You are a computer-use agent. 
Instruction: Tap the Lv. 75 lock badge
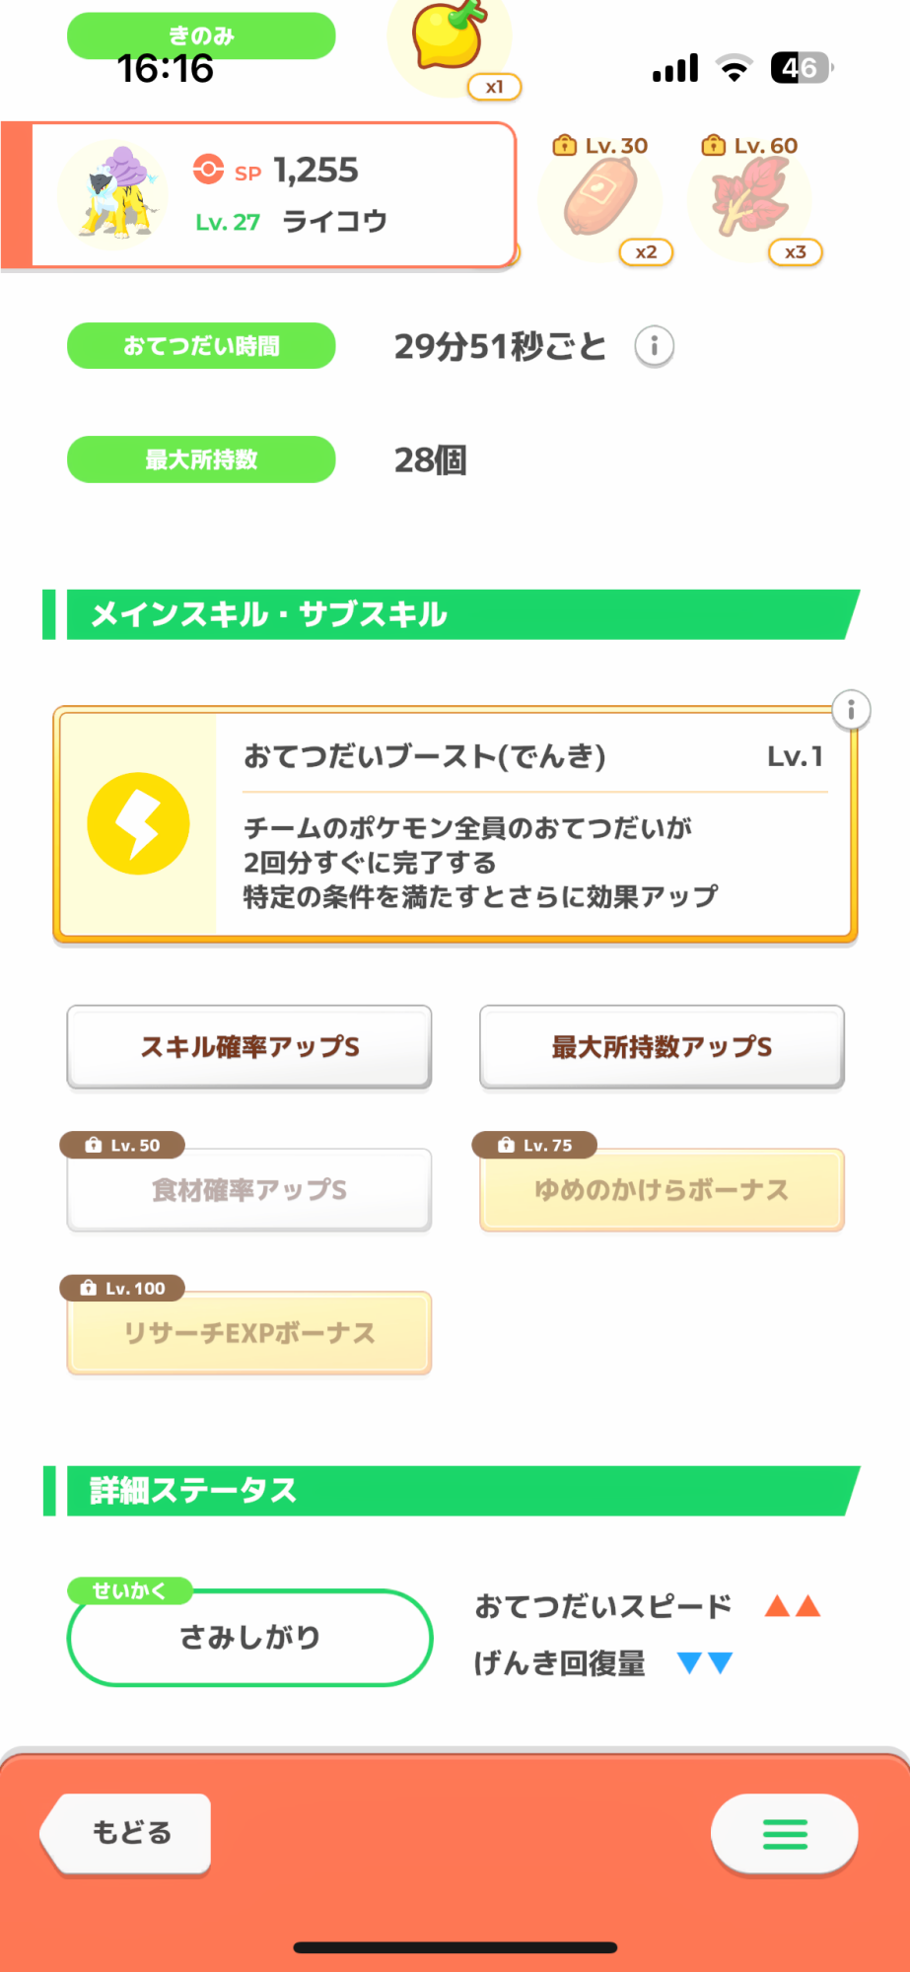[x=535, y=1145]
